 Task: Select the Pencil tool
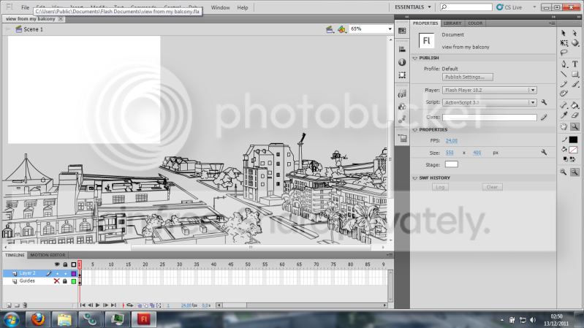(564, 84)
